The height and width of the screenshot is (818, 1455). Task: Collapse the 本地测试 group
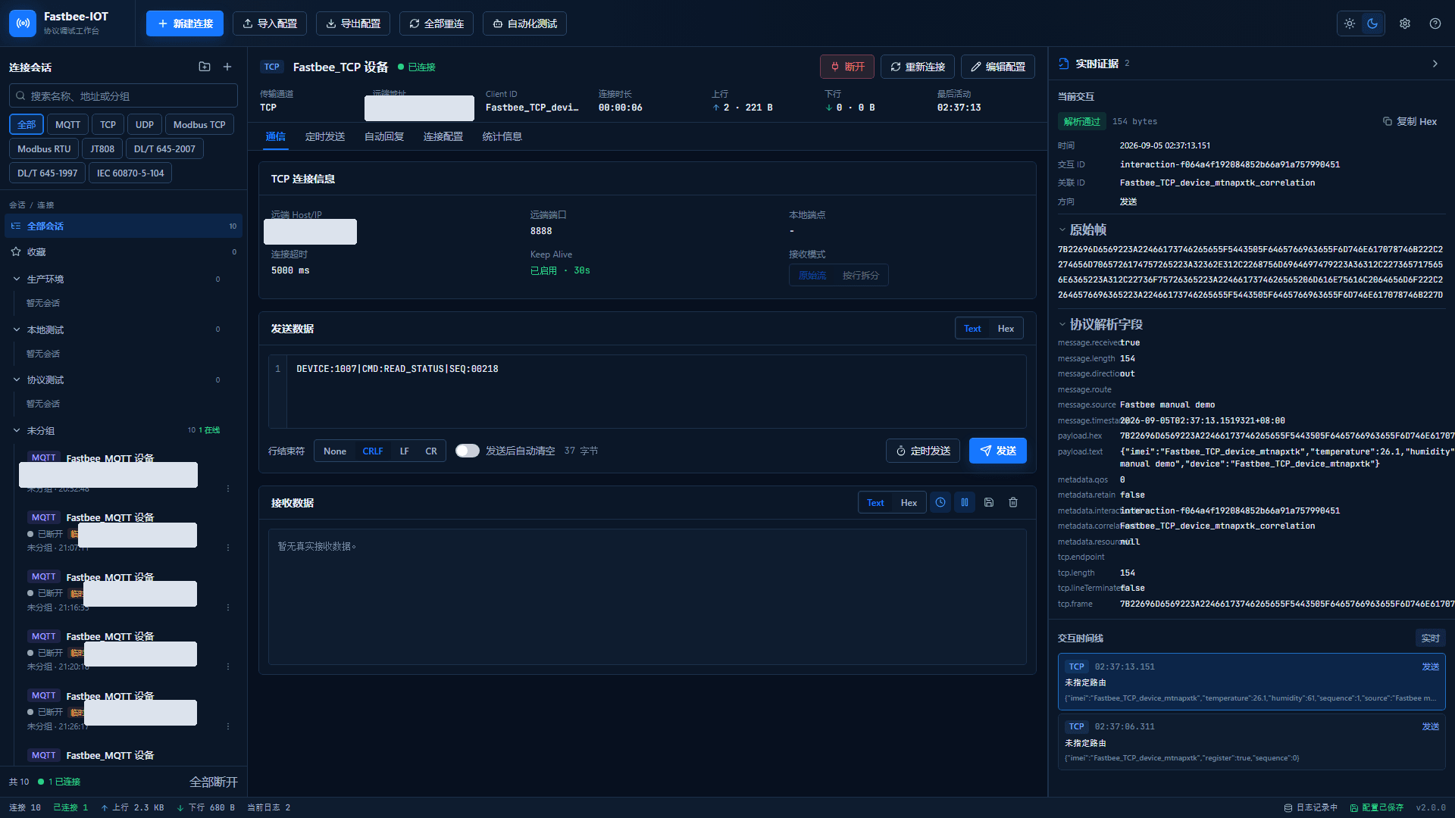point(17,329)
